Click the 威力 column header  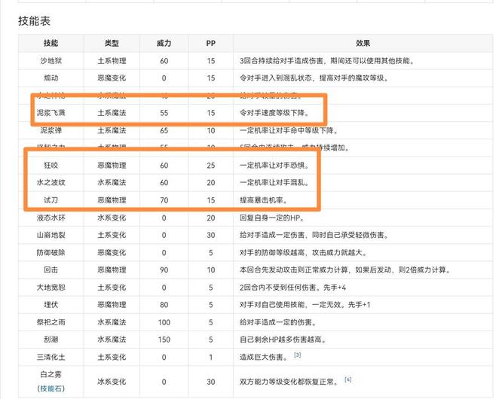164,44
